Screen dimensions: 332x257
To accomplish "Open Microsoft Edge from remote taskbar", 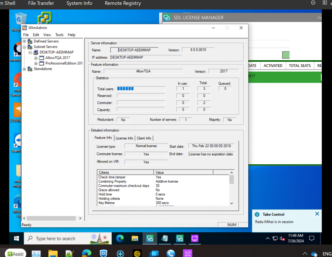I will (120, 238).
